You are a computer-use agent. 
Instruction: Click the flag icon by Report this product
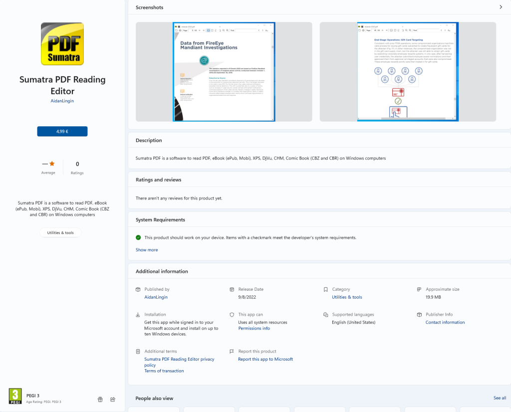[x=232, y=352]
